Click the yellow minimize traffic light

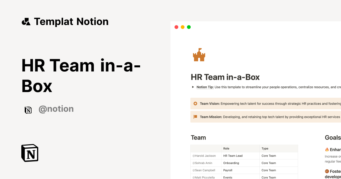coord(182,27)
